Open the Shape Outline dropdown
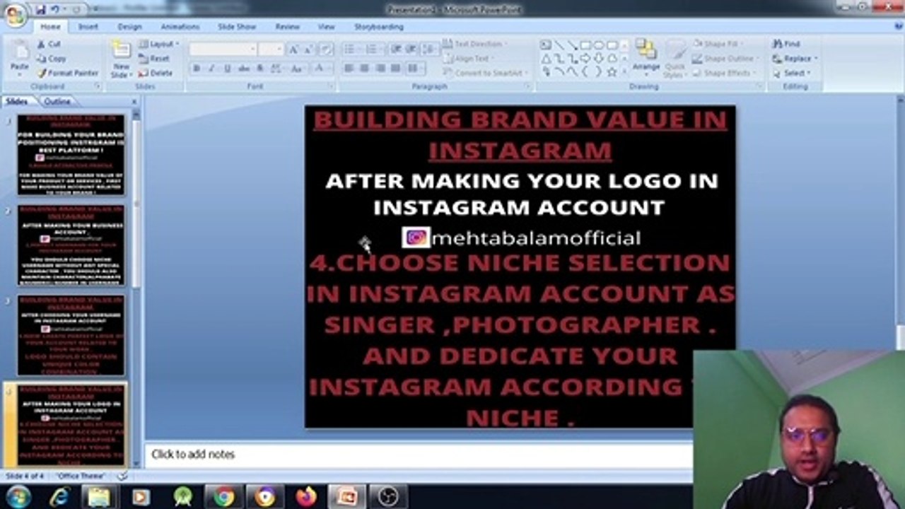Image resolution: width=905 pixels, height=509 pixels. (x=725, y=59)
